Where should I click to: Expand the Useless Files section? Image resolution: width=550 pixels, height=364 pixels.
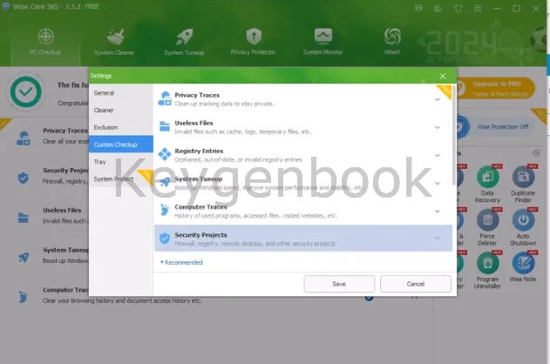pos(437,127)
